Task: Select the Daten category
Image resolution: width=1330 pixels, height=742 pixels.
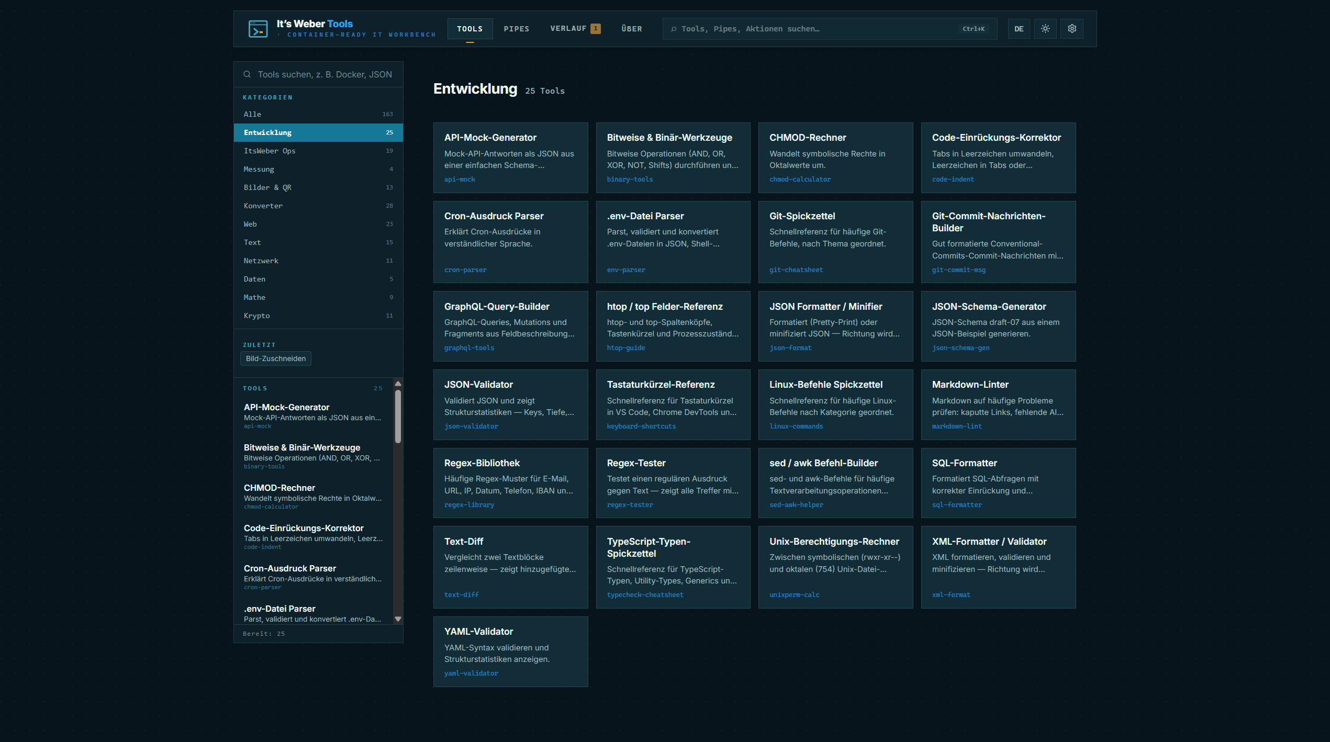Action: 318,279
